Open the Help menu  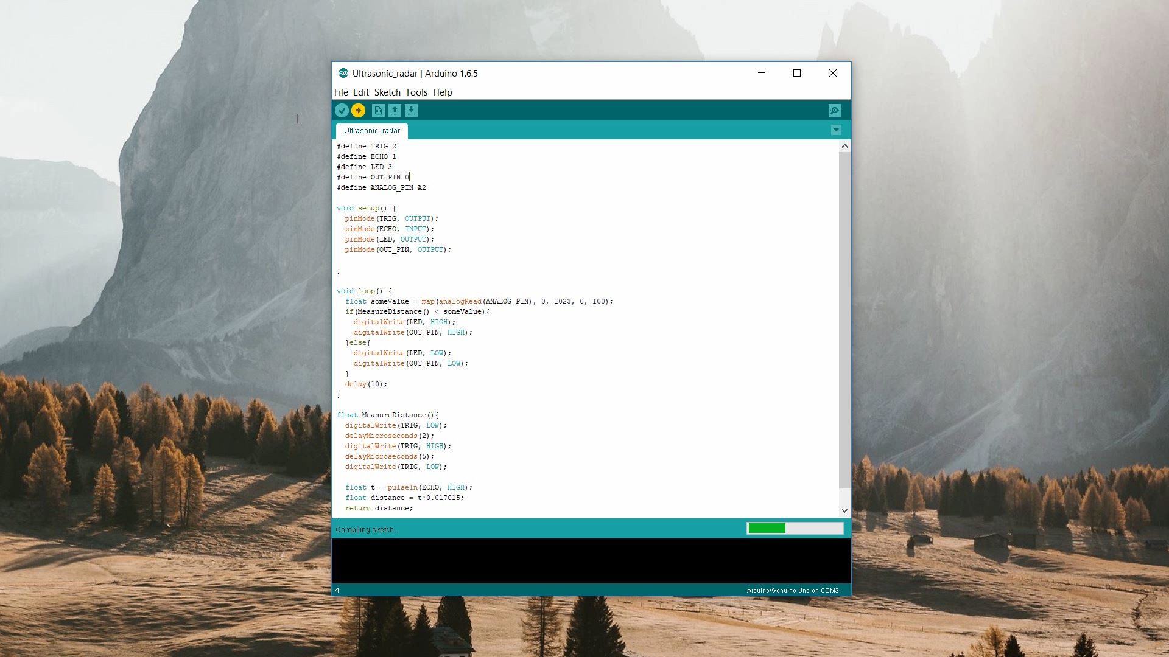click(x=443, y=92)
